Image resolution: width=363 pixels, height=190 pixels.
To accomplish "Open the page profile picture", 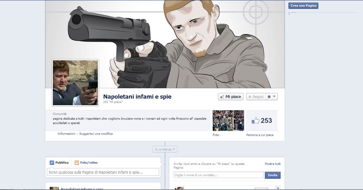I will click(x=75, y=83).
